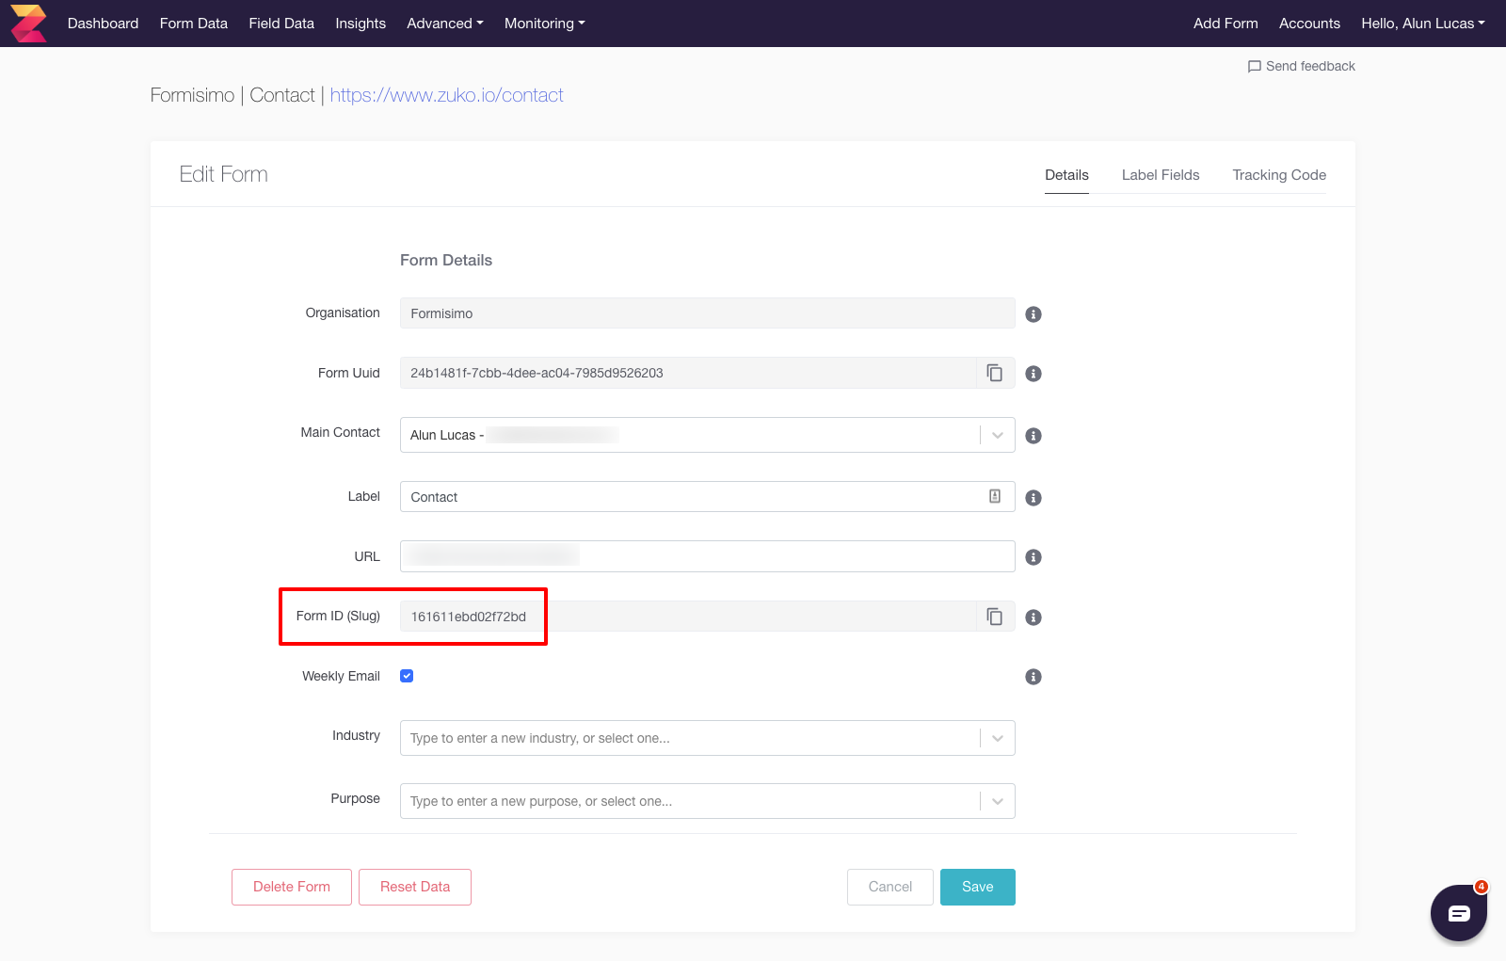This screenshot has height=962, width=1506.
Task: Click the Cancel button
Action: (x=890, y=887)
